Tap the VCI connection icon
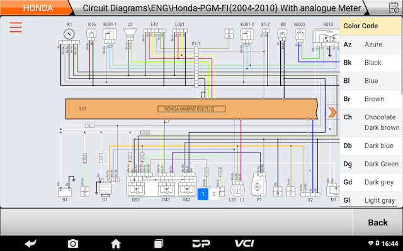 tap(244, 243)
